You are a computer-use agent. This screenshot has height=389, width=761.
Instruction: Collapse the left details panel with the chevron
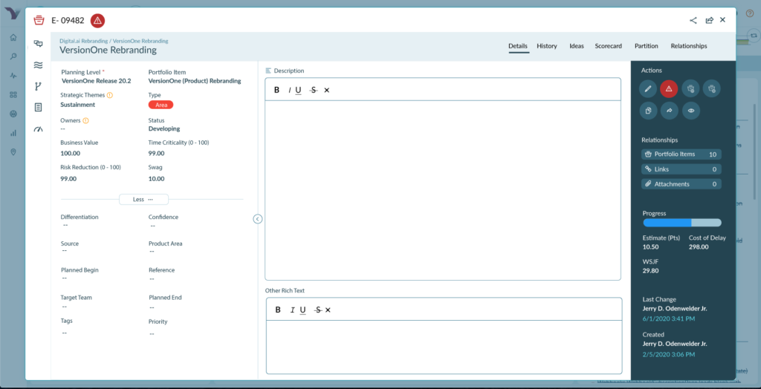coord(258,219)
